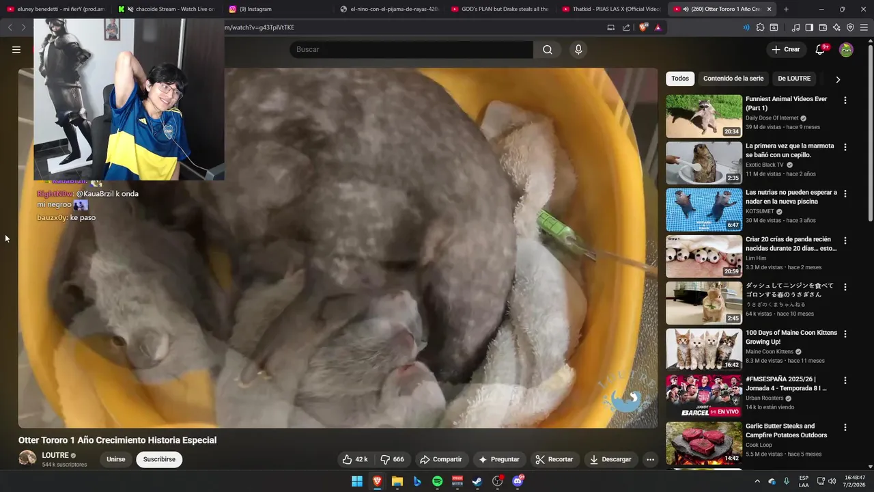Start voice search with the microphone icon
874x492 pixels.
(x=578, y=49)
